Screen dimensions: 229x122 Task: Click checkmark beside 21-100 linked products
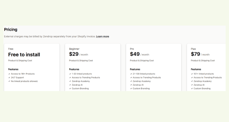tap(131, 74)
